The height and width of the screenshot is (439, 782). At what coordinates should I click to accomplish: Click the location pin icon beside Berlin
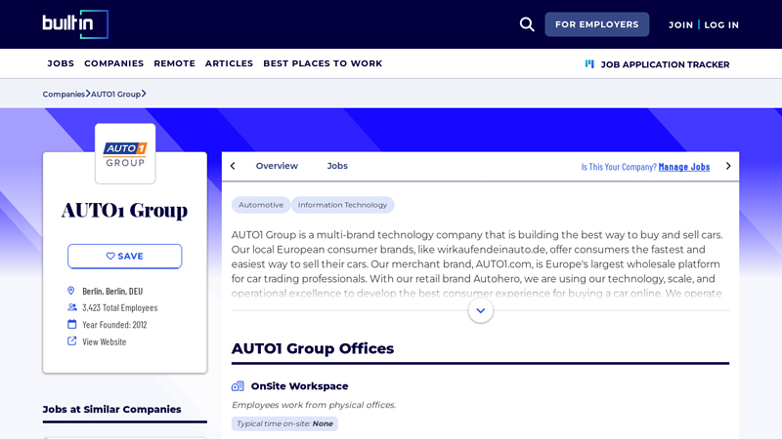[x=70, y=291]
